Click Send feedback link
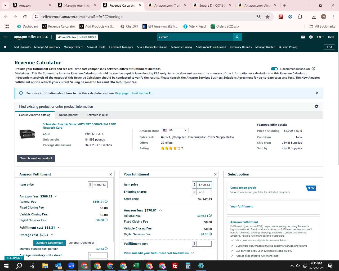The width and height of the screenshot is (339, 271). [141, 93]
